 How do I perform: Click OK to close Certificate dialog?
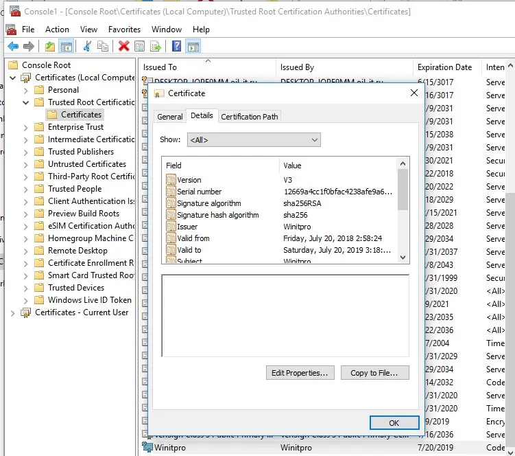(x=394, y=423)
